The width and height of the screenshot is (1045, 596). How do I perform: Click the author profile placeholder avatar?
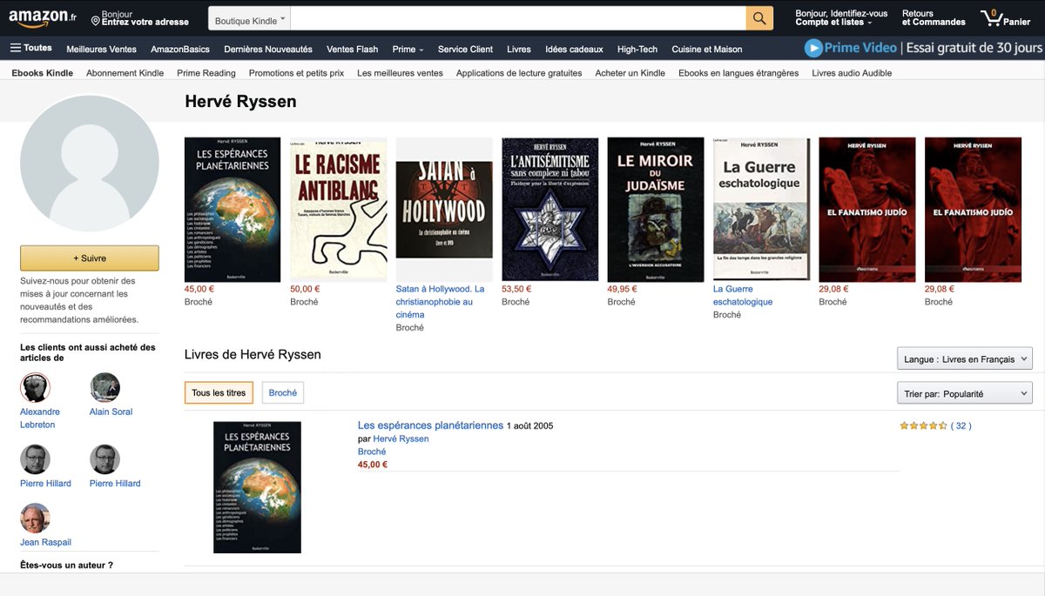tap(90, 164)
